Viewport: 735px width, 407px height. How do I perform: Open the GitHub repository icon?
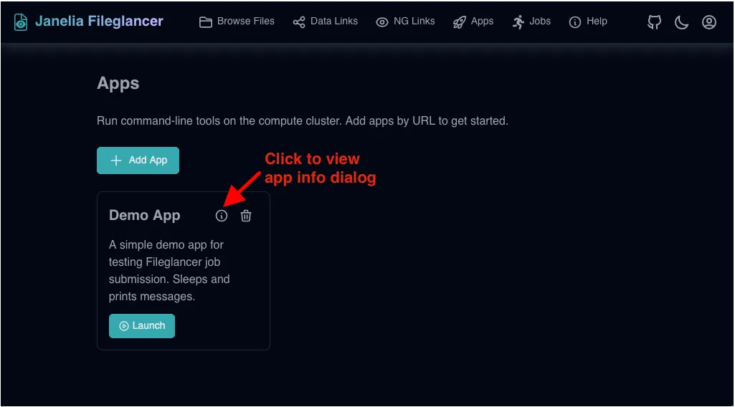654,22
